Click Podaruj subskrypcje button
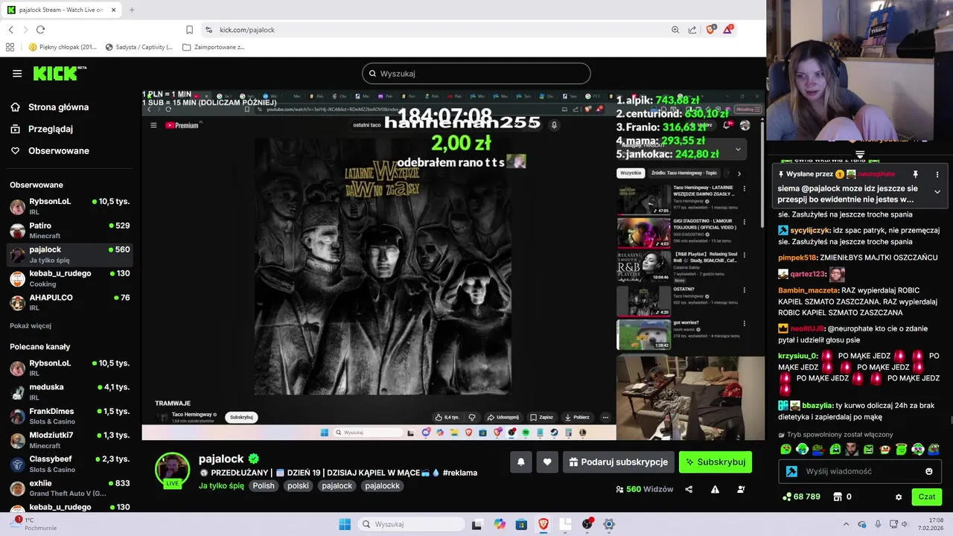This screenshot has width=953, height=536. [618, 462]
